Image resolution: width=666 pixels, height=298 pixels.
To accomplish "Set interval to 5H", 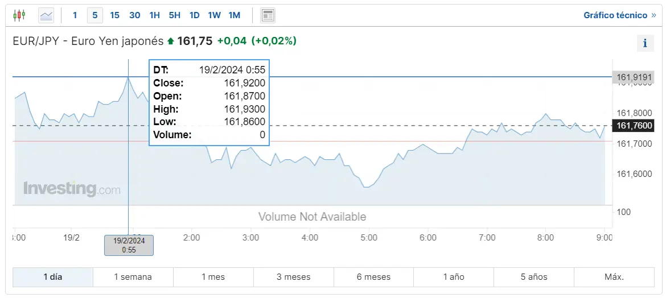I will pyautogui.click(x=175, y=16).
